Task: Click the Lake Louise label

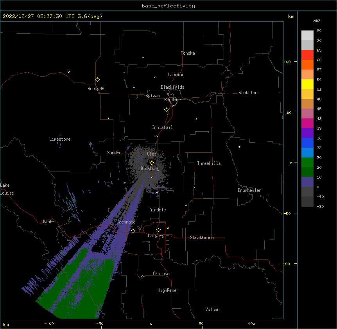Action: [x=7, y=189]
